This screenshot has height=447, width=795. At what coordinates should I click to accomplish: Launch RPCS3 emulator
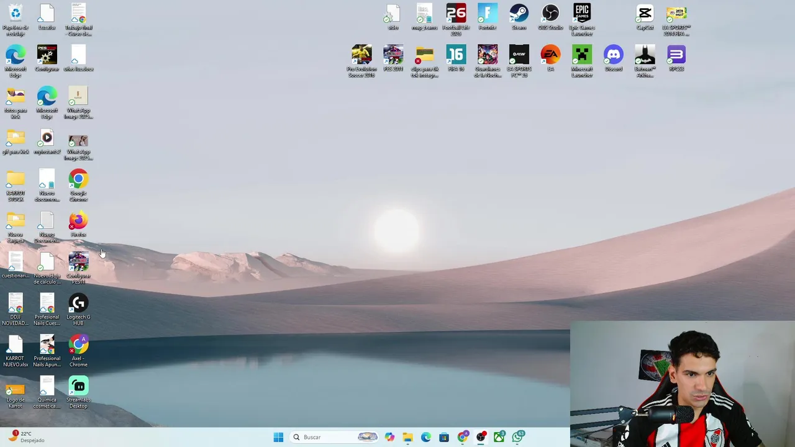tap(676, 58)
